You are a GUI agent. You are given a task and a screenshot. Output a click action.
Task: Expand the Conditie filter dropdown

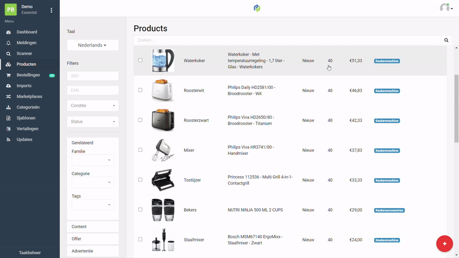click(x=93, y=105)
